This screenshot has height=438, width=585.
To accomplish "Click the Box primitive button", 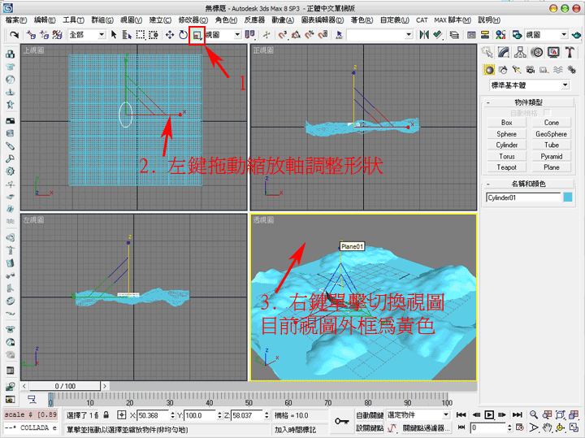I will coord(507,123).
